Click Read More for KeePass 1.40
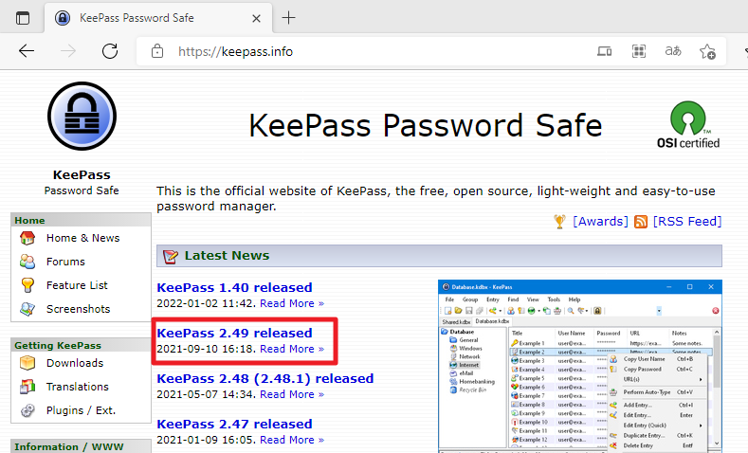 coord(292,303)
